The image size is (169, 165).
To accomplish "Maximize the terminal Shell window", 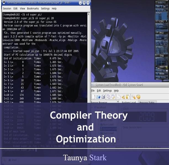I will (84, 3).
